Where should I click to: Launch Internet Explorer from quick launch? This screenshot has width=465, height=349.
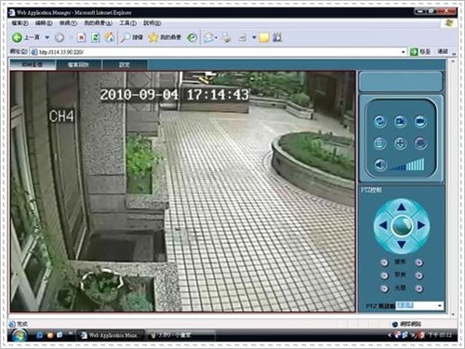[x=39, y=335]
